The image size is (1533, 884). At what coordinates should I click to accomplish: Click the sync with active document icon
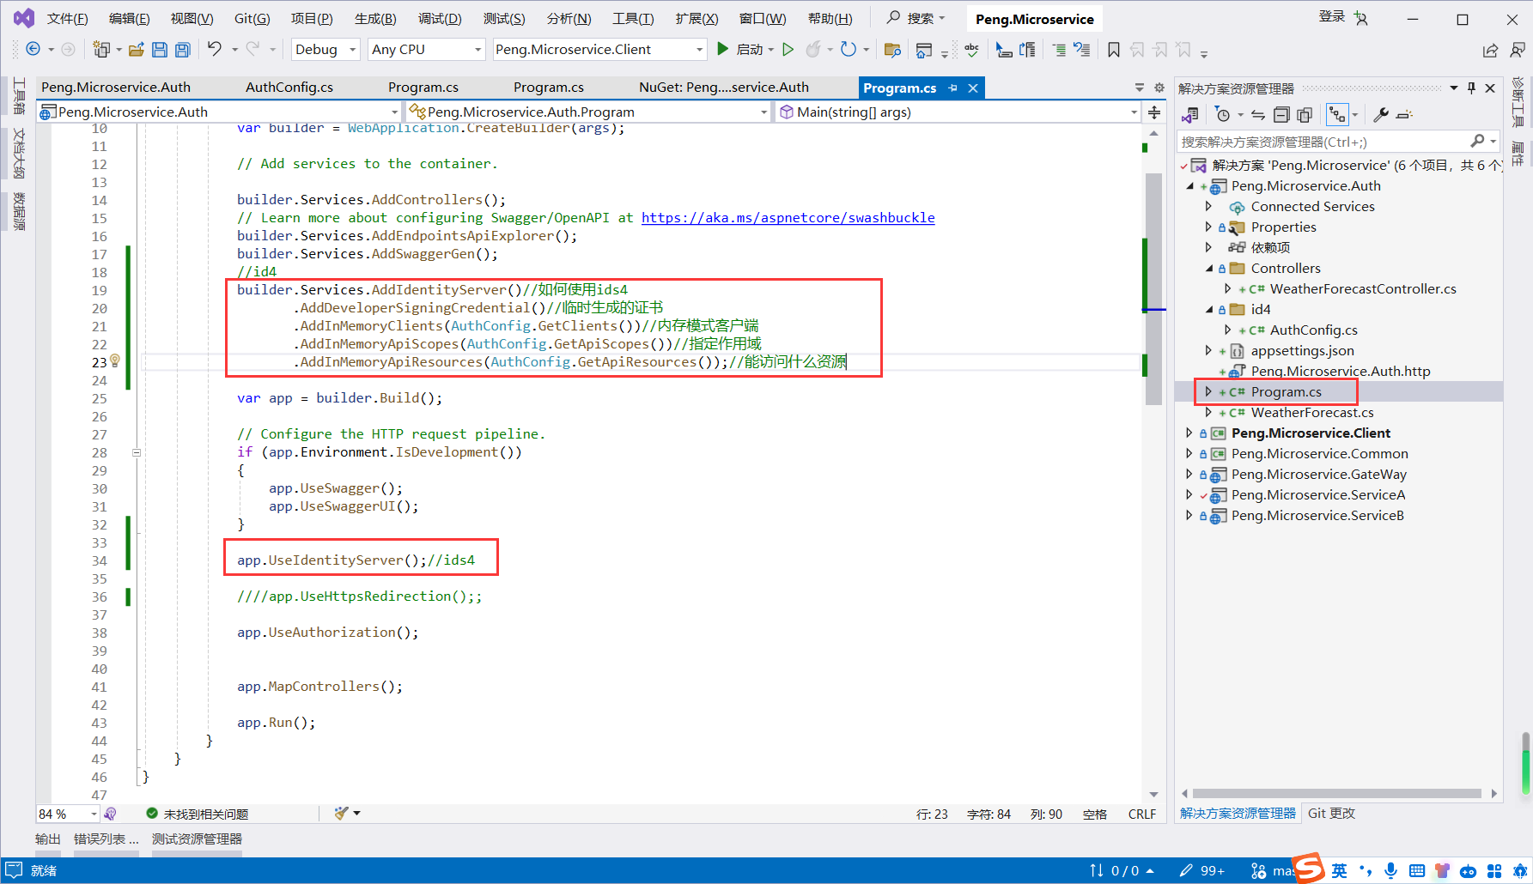[x=1258, y=115]
